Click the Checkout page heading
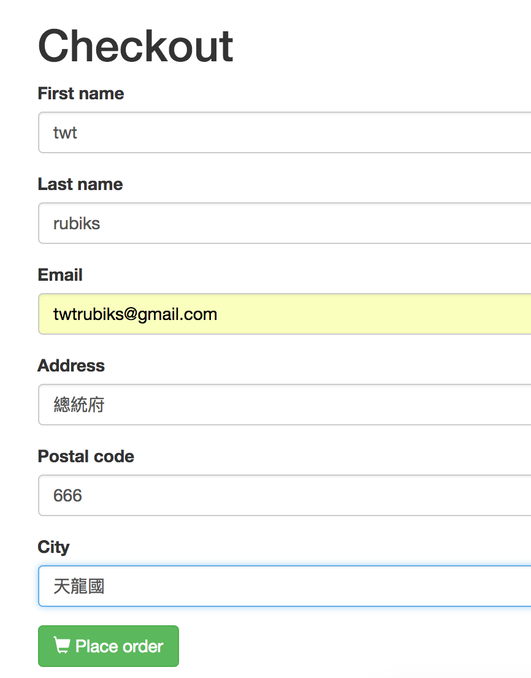The image size is (531, 678). [136, 47]
